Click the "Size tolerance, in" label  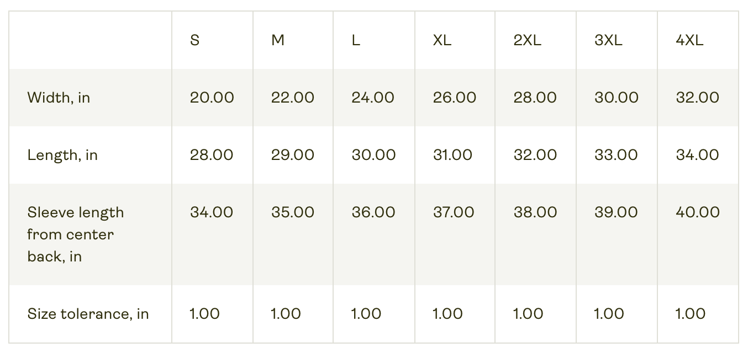click(88, 314)
